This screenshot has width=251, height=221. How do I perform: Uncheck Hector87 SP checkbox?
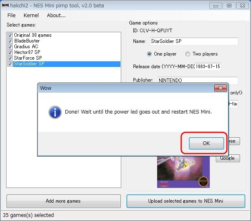point(10,52)
